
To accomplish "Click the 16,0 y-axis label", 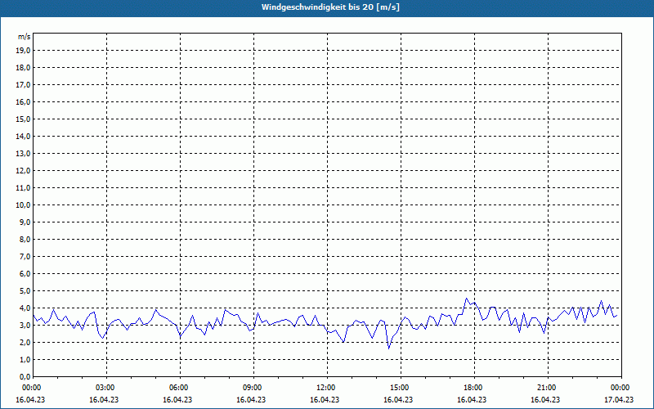I will point(23,101).
